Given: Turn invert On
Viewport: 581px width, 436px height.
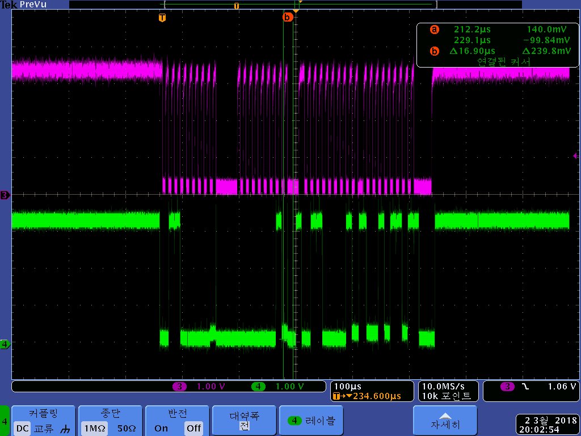Looking at the screenshot, I should click(161, 429).
